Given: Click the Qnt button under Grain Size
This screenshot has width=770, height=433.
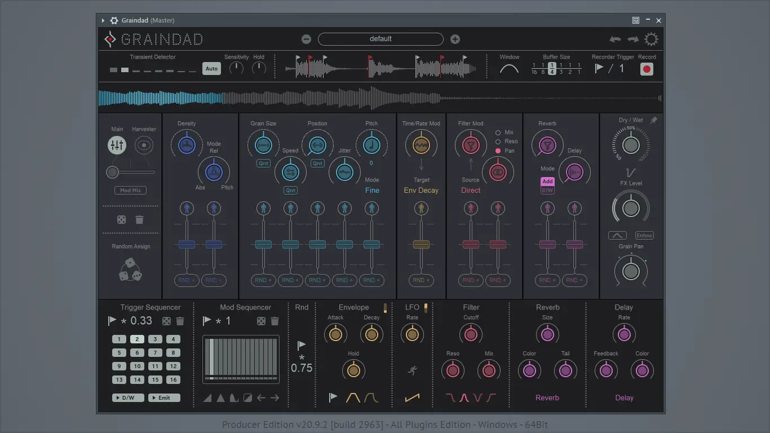Looking at the screenshot, I should pyautogui.click(x=263, y=163).
